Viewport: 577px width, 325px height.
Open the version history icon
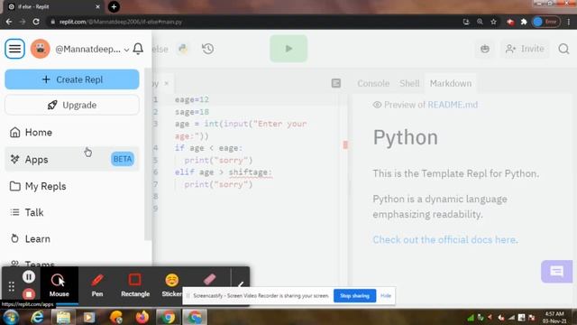click(x=208, y=49)
